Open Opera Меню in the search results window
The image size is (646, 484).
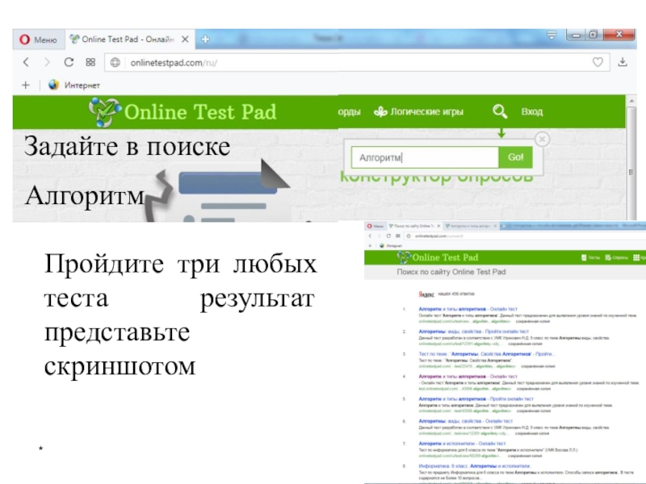click(375, 226)
